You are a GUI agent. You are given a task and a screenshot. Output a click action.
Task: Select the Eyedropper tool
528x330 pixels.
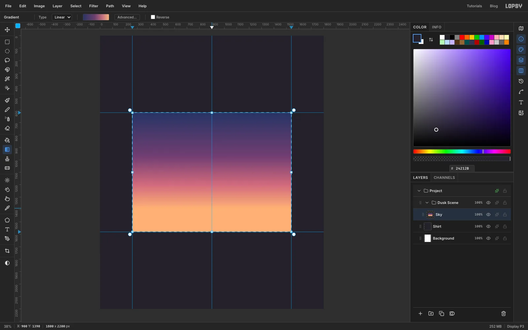click(7, 208)
